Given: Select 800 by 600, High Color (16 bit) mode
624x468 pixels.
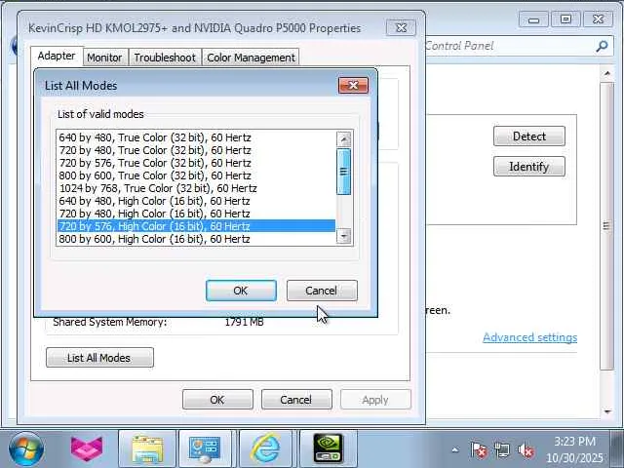Looking at the screenshot, I should 196,239.
